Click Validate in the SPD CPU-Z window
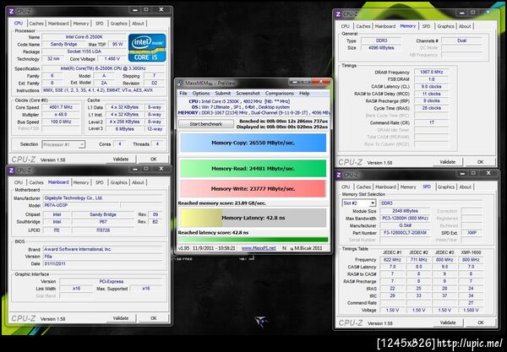 pyautogui.click(x=448, y=322)
